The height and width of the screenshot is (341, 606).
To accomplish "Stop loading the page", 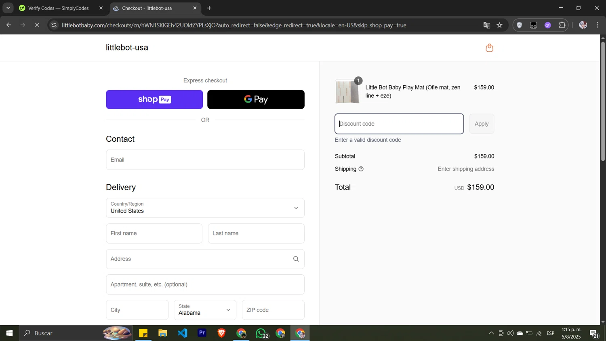I will point(37,25).
